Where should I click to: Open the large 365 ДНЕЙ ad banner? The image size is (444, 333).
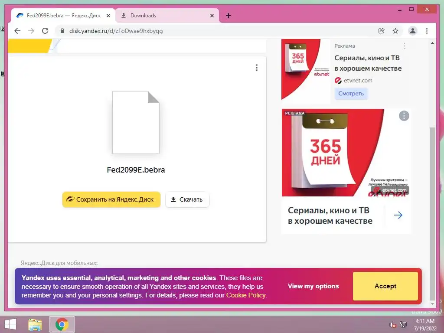pyautogui.click(x=346, y=153)
